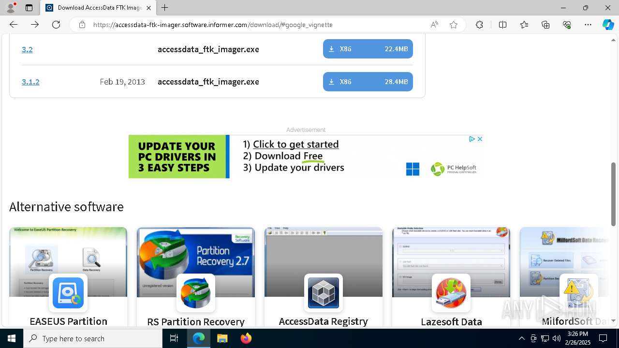The width and height of the screenshot is (619, 348).
Task: Open version 3.2 link
Action: click(x=27, y=49)
